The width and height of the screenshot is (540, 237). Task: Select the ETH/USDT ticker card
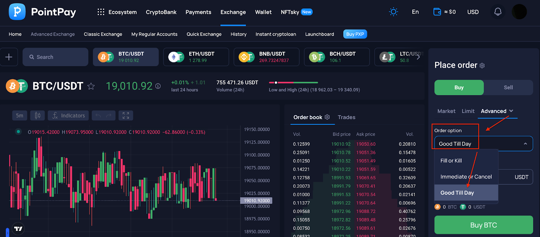click(x=196, y=57)
